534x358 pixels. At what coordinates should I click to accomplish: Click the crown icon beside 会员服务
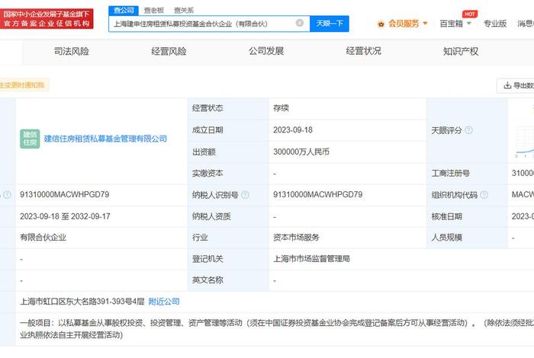pyautogui.click(x=381, y=24)
